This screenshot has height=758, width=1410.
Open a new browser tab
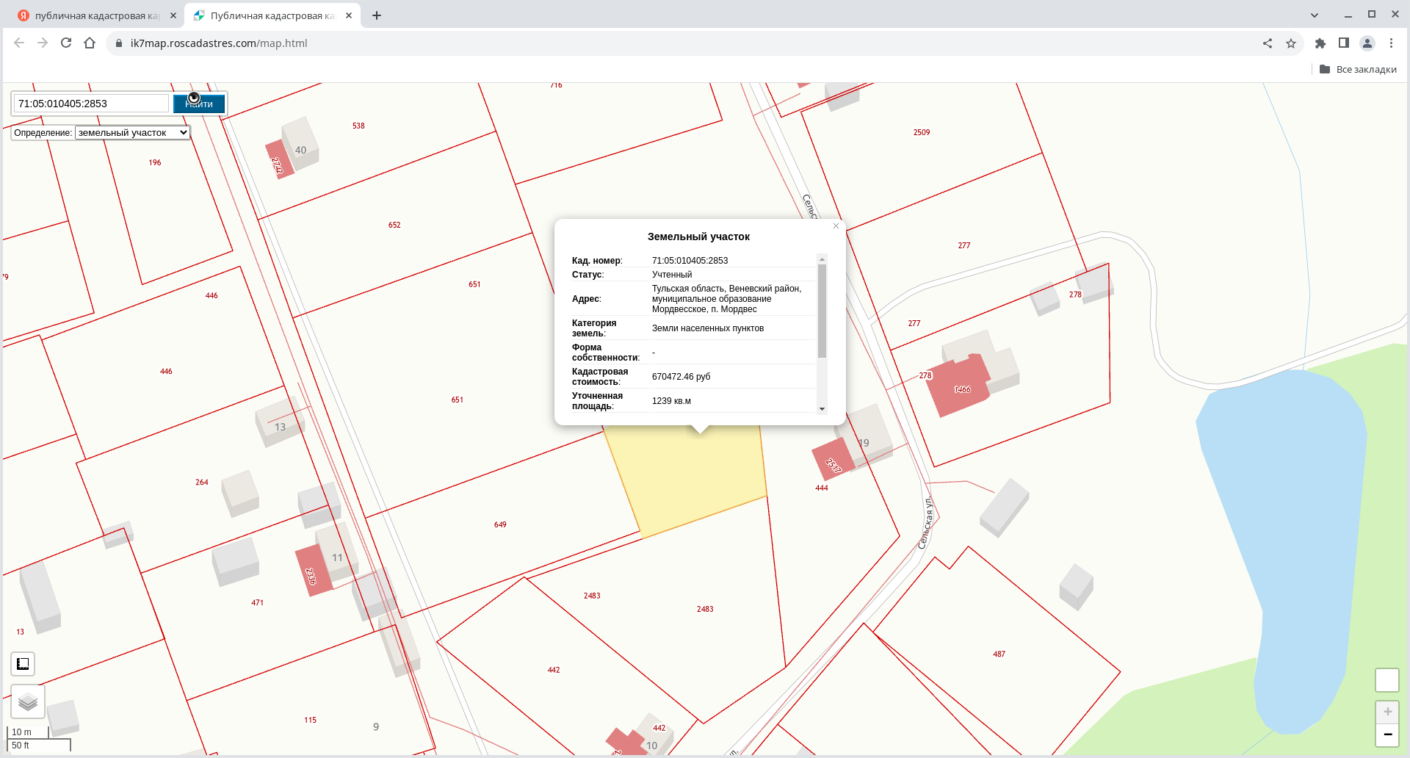pos(377,15)
